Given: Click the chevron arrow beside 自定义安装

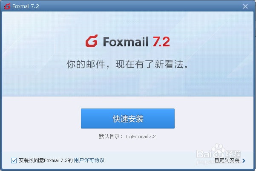Looking at the screenshot, I should click(244, 161).
